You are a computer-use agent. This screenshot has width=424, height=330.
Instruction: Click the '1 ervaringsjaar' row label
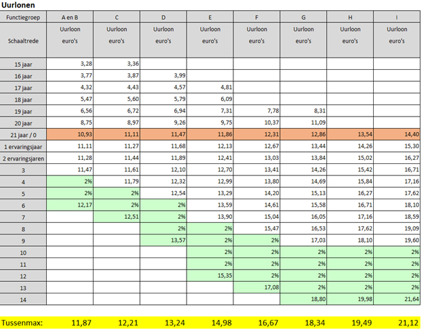click(x=24, y=146)
